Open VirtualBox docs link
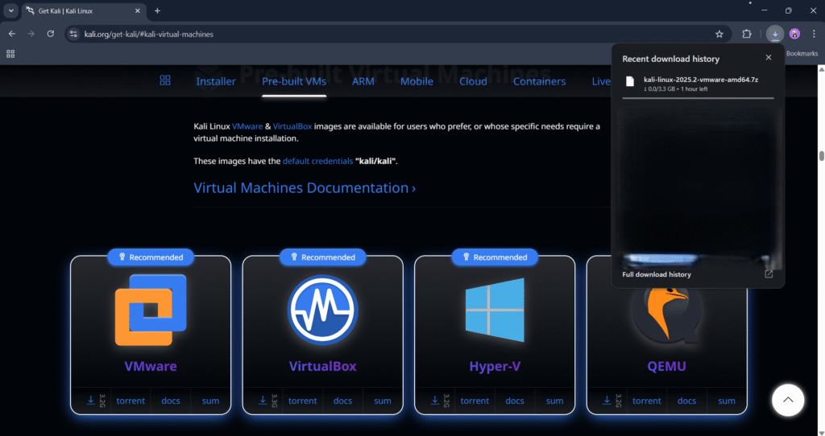This screenshot has width=825, height=436. pyautogui.click(x=342, y=401)
